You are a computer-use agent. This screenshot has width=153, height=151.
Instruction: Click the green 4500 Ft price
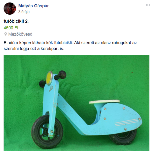[x=11, y=28]
